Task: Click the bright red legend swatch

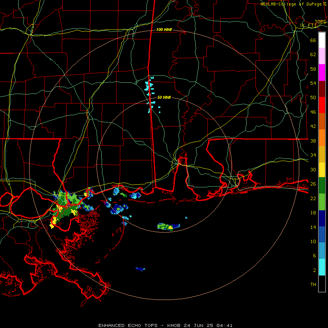Action: (x=322, y=105)
